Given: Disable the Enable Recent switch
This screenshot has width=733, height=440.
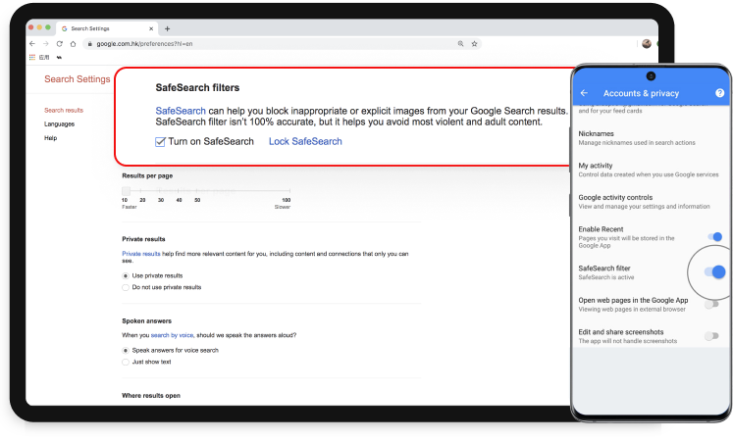Looking at the screenshot, I should coord(714,237).
